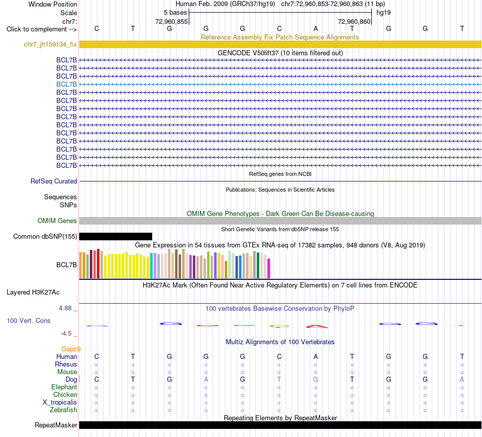Open the GTEx 'Gene Expression in 54 tissues' title
482x437 pixels.
(x=280, y=245)
